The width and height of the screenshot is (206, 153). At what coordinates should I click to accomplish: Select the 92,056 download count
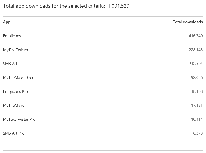[197, 77]
